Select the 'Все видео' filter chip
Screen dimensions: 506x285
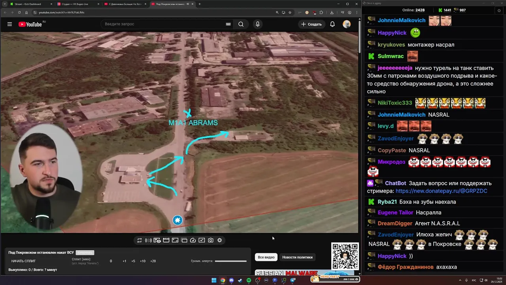[266, 257]
